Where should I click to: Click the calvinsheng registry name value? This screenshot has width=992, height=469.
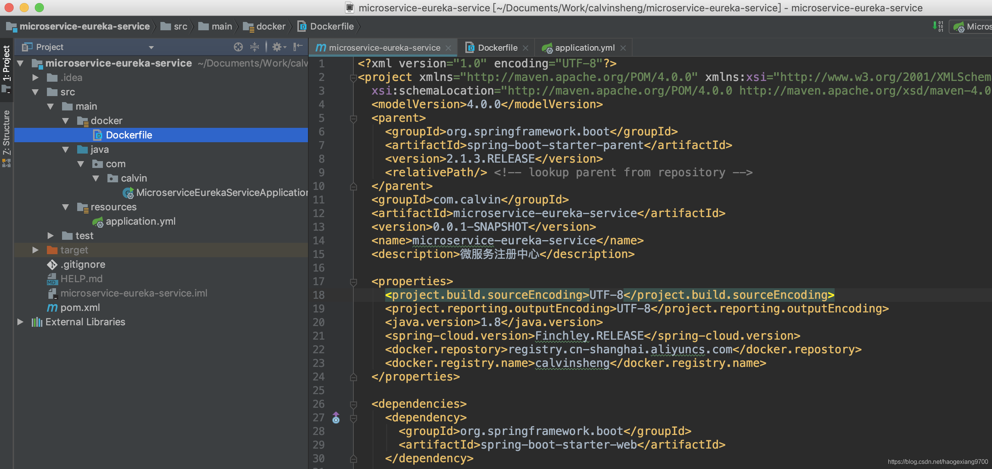573,363
